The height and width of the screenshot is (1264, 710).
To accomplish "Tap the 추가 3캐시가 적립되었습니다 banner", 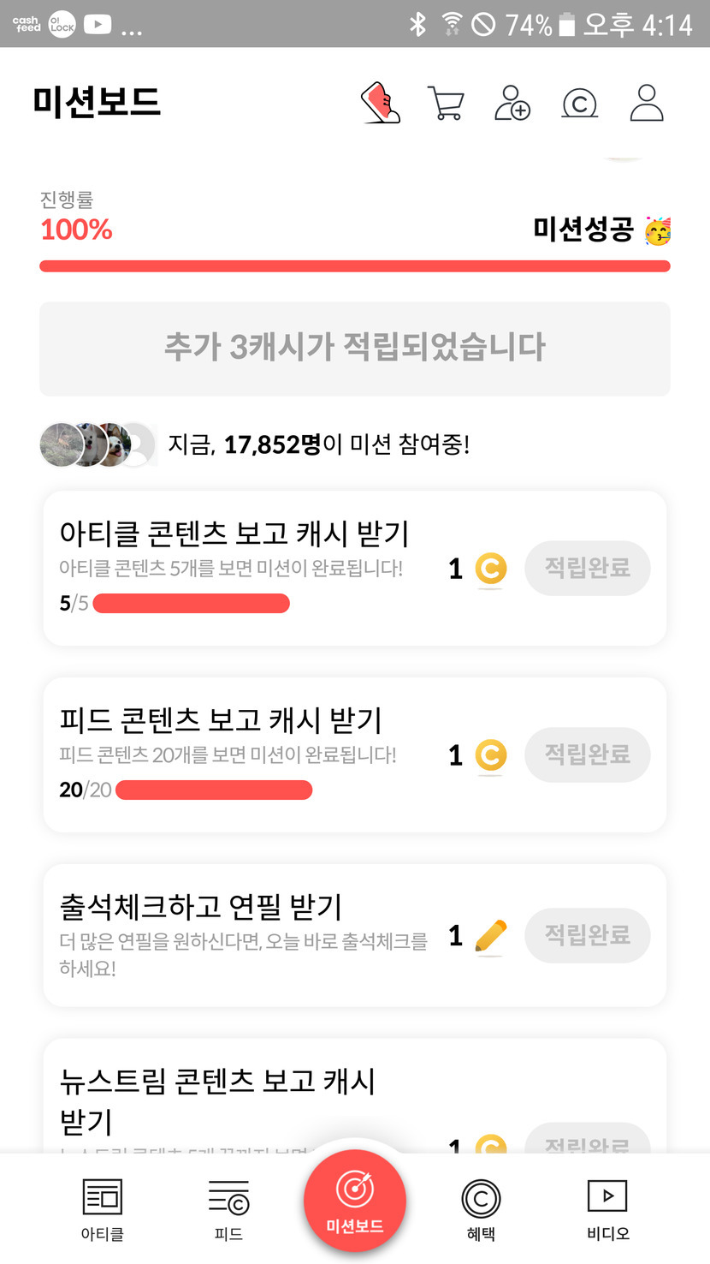I will (x=354, y=348).
